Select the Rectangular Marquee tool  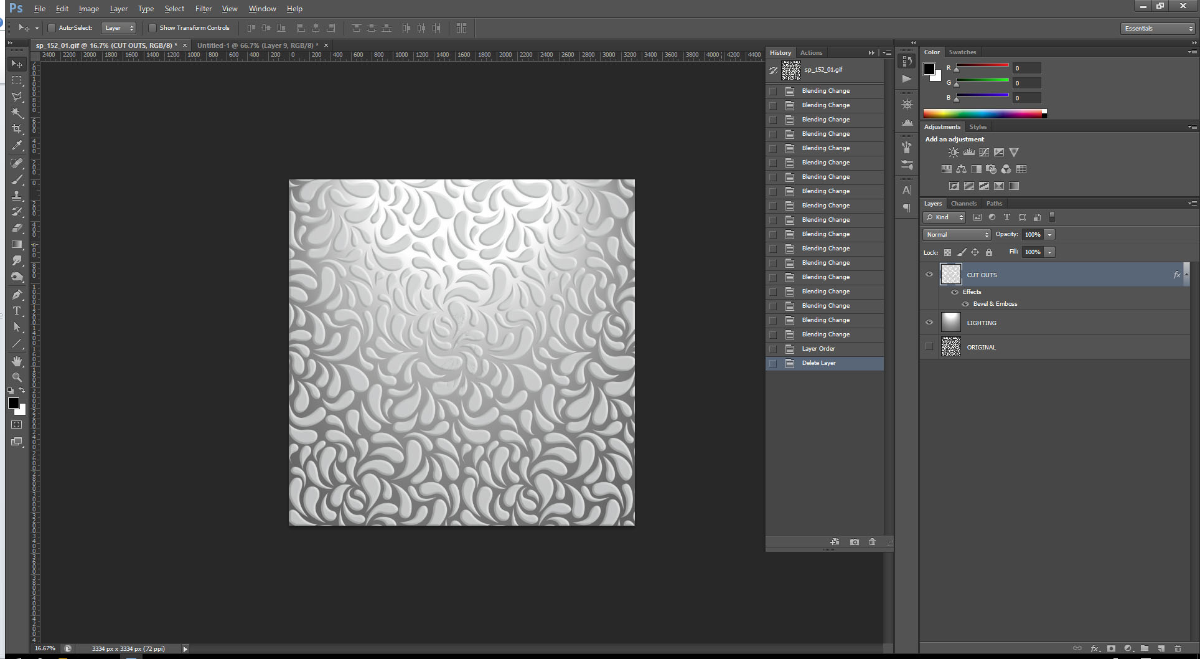[x=17, y=80]
